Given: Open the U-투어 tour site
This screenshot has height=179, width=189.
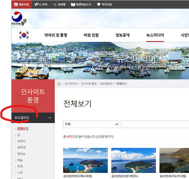Looking at the screenshot, I should tap(41, 4).
